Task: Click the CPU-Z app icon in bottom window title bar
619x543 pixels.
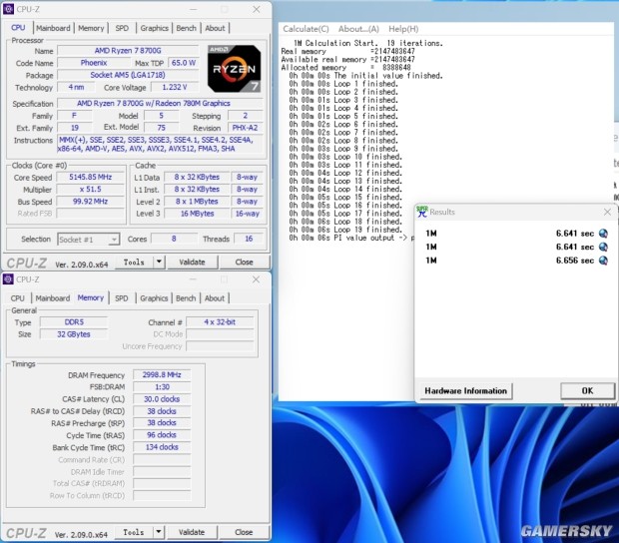Action: point(8,279)
